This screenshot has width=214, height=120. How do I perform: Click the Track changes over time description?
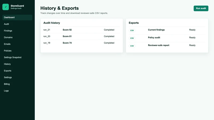click(74, 13)
